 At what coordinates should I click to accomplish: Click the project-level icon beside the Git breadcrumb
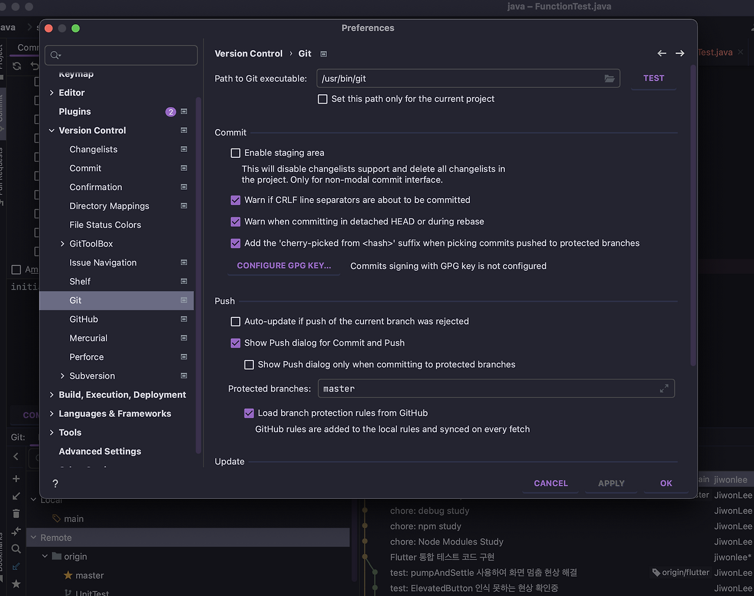coord(323,54)
